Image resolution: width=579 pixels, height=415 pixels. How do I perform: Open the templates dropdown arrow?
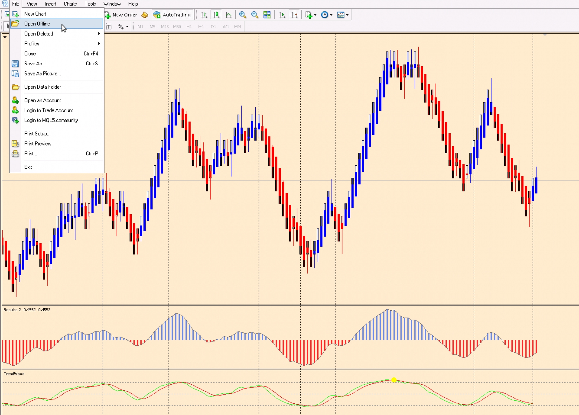pos(347,15)
